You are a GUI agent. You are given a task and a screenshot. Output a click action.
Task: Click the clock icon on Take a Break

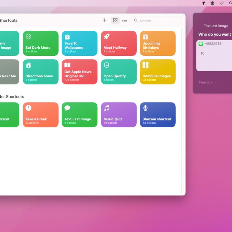(x=28, y=108)
